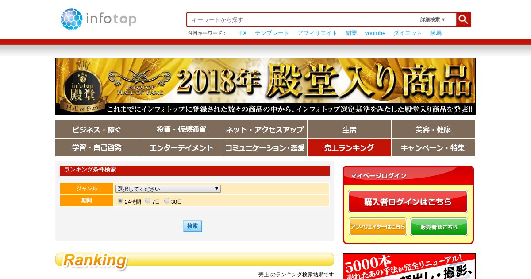The image size is (531, 279).
Task: Click the youtube keyword link
Action: point(375,33)
